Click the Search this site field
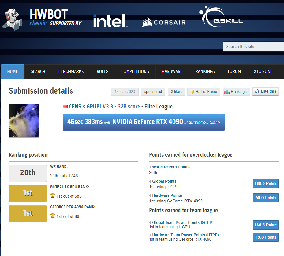 [253, 47]
